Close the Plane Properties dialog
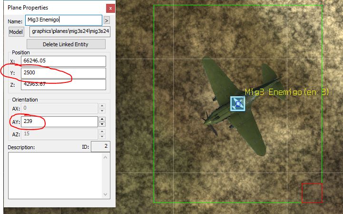 (x=110, y=8)
